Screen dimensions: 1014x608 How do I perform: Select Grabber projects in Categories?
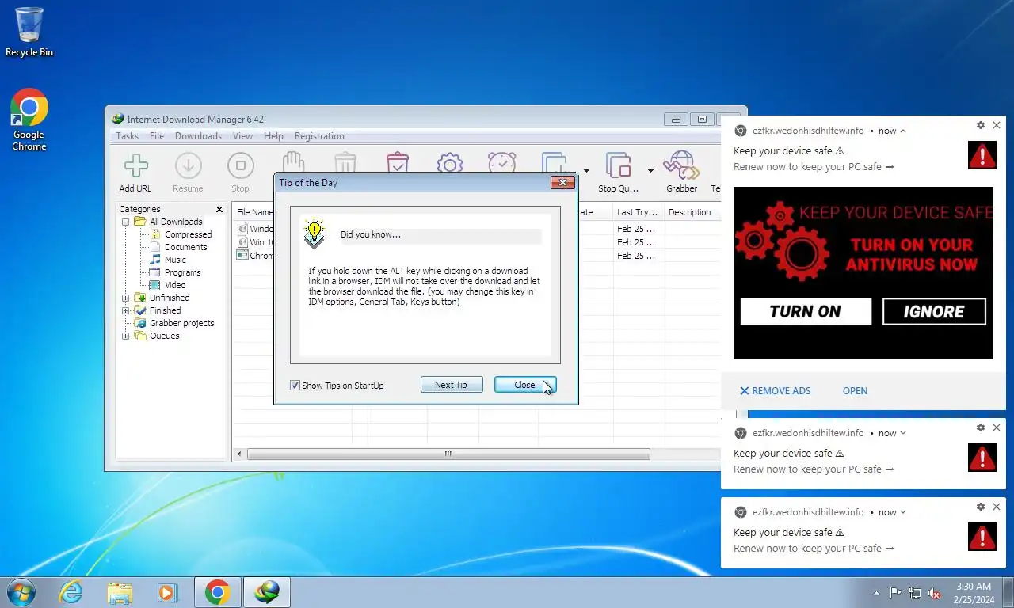pos(181,323)
